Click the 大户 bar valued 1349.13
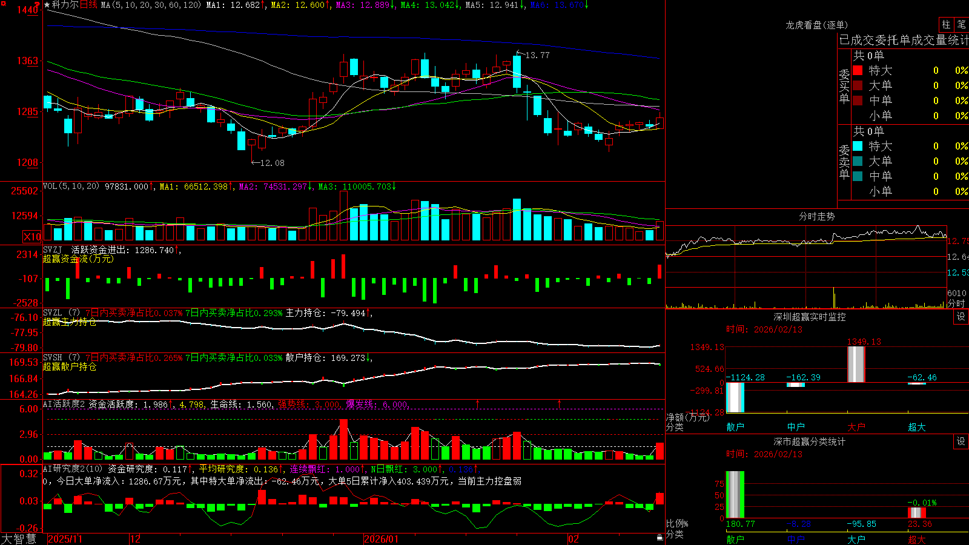This screenshot has height=545, width=969. (x=856, y=364)
